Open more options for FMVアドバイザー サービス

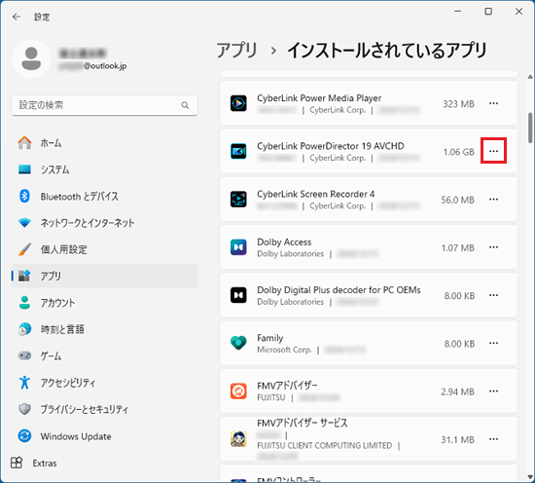[x=494, y=439]
